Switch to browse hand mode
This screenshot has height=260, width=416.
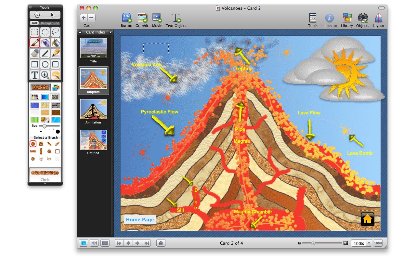click(x=37, y=15)
